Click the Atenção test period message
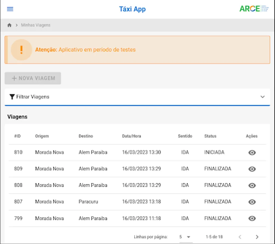Viewport: 275px width, 244px height. click(x=85, y=50)
